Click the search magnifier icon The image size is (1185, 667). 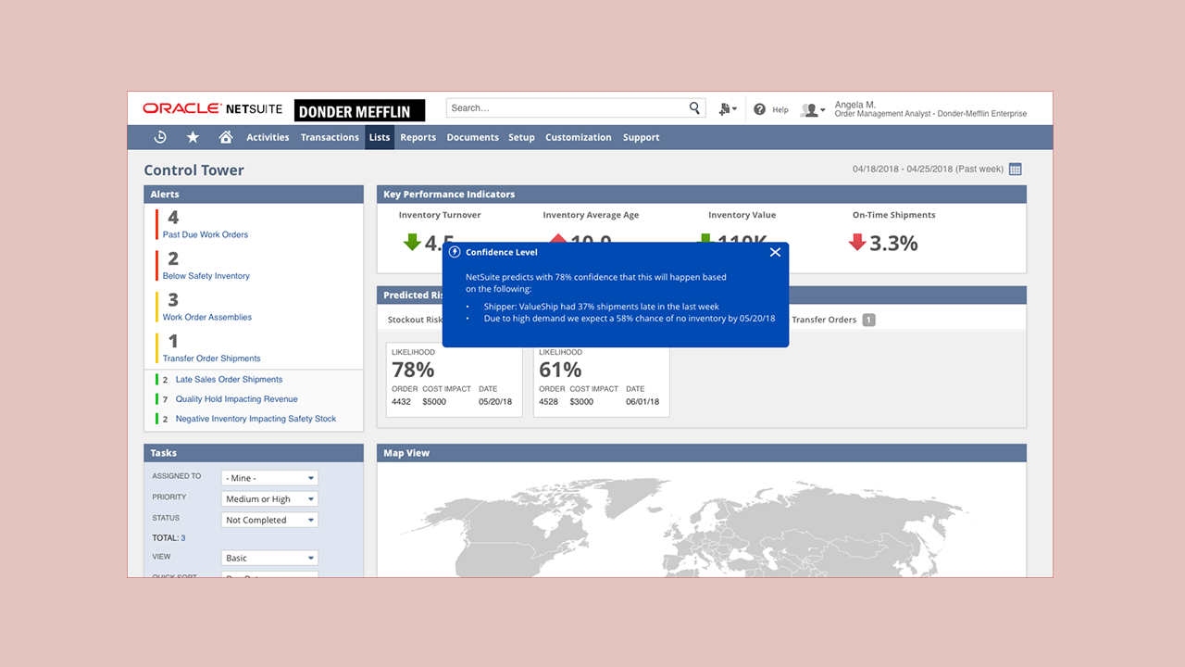tap(695, 108)
